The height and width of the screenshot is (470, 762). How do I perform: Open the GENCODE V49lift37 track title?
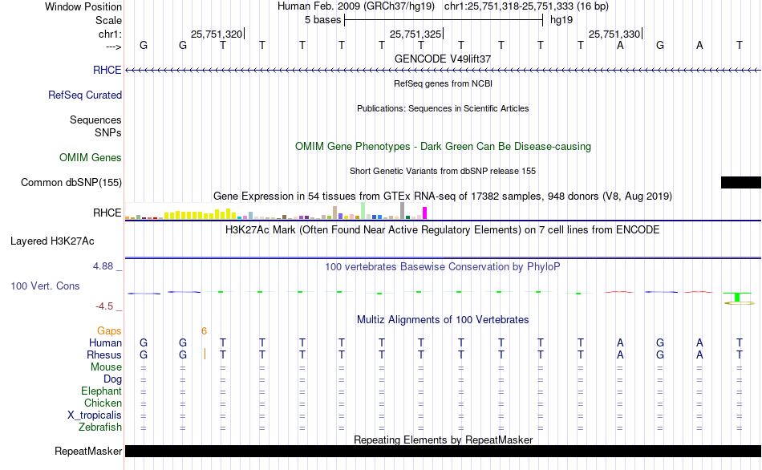(x=443, y=59)
